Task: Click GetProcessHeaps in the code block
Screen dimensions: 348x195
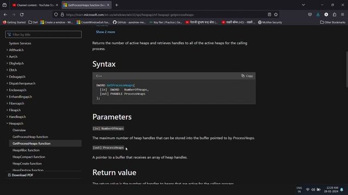Action: click(x=120, y=85)
